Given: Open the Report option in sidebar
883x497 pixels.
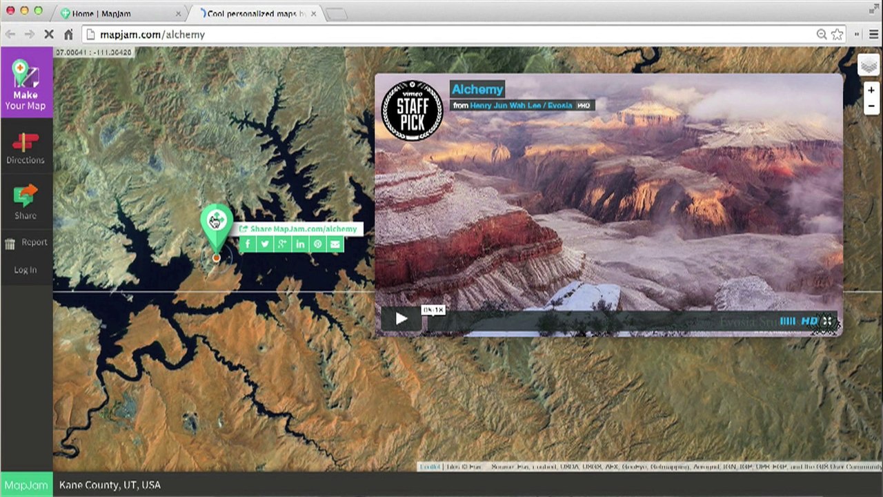Looking at the screenshot, I should [26, 242].
